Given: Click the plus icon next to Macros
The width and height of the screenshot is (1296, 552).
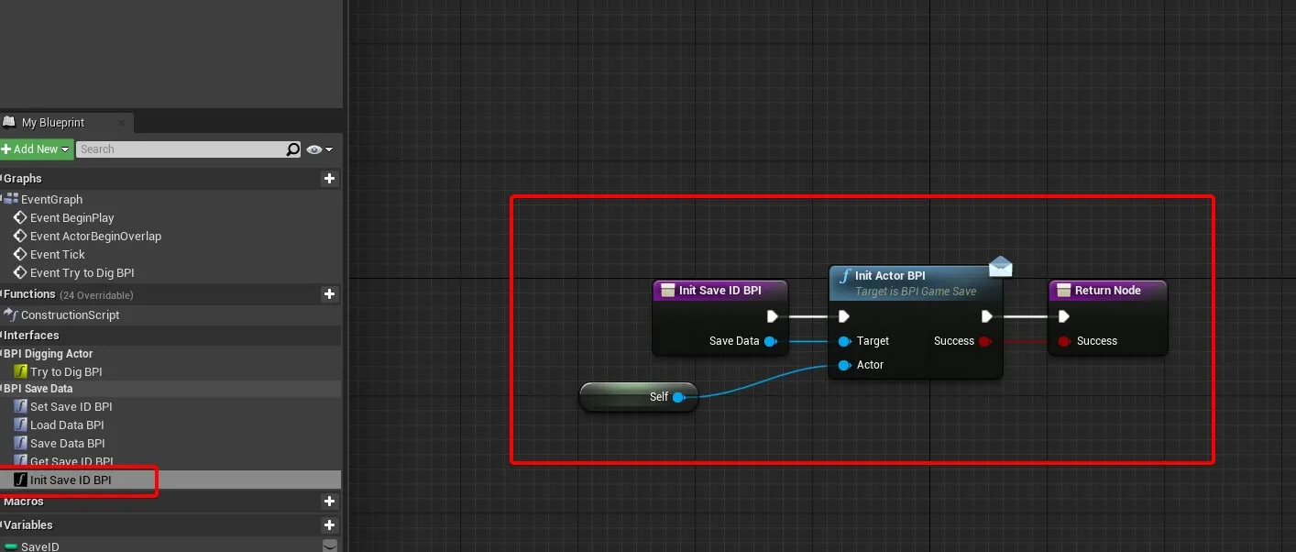Looking at the screenshot, I should click(x=330, y=502).
